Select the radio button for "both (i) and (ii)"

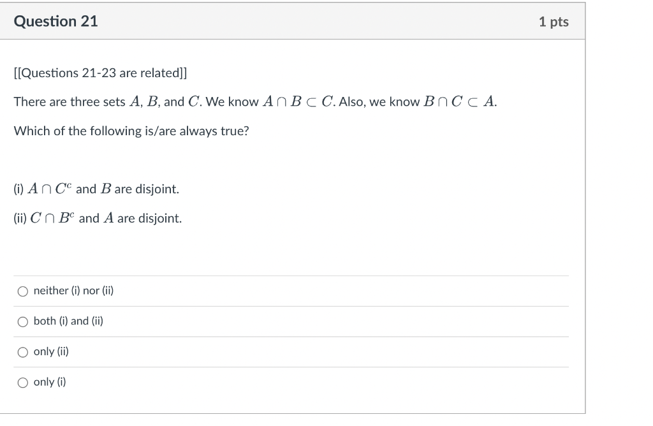[x=22, y=321]
